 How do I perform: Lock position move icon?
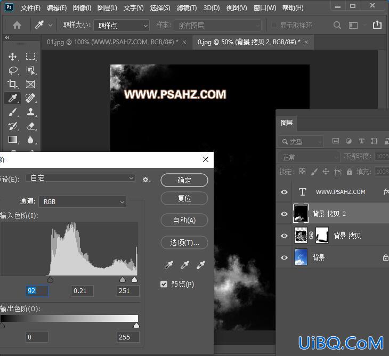[x=326, y=171]
